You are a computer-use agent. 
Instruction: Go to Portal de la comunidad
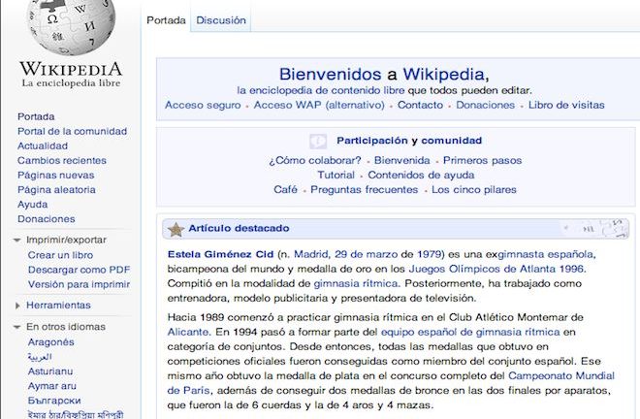pos(73,132)
